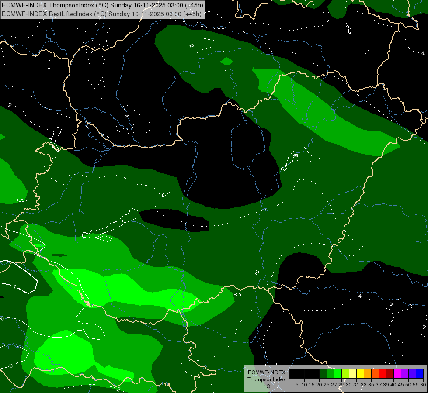Click the orange 33-35 legend swatch
428x393 pixels.
coord(368,374)
